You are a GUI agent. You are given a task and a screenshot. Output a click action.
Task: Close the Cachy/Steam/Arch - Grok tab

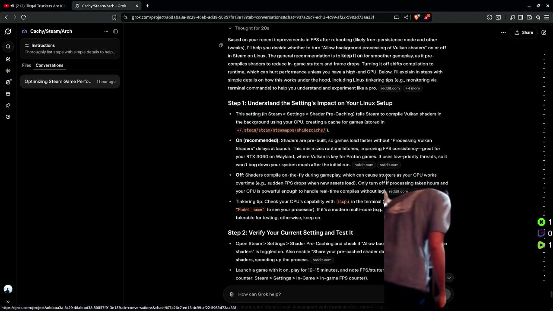tap(137, 6)
